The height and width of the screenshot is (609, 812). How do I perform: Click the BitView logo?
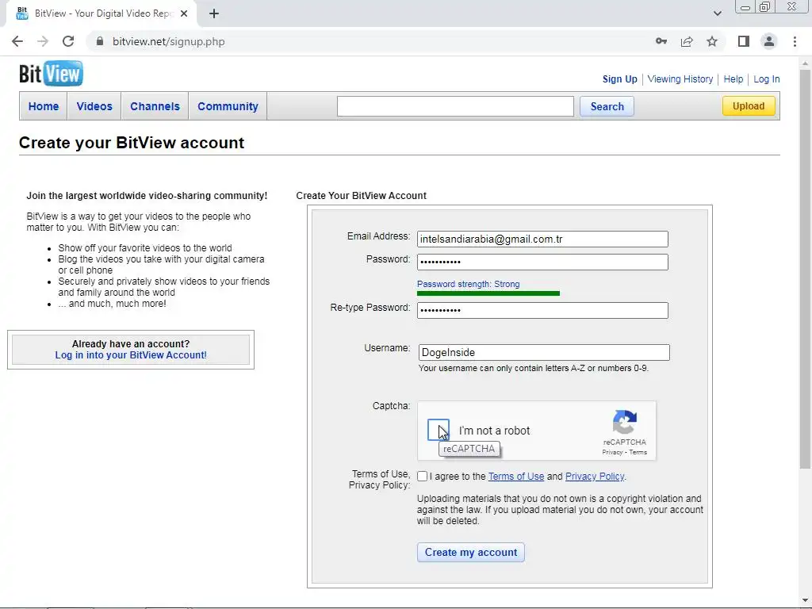[51, 74]
